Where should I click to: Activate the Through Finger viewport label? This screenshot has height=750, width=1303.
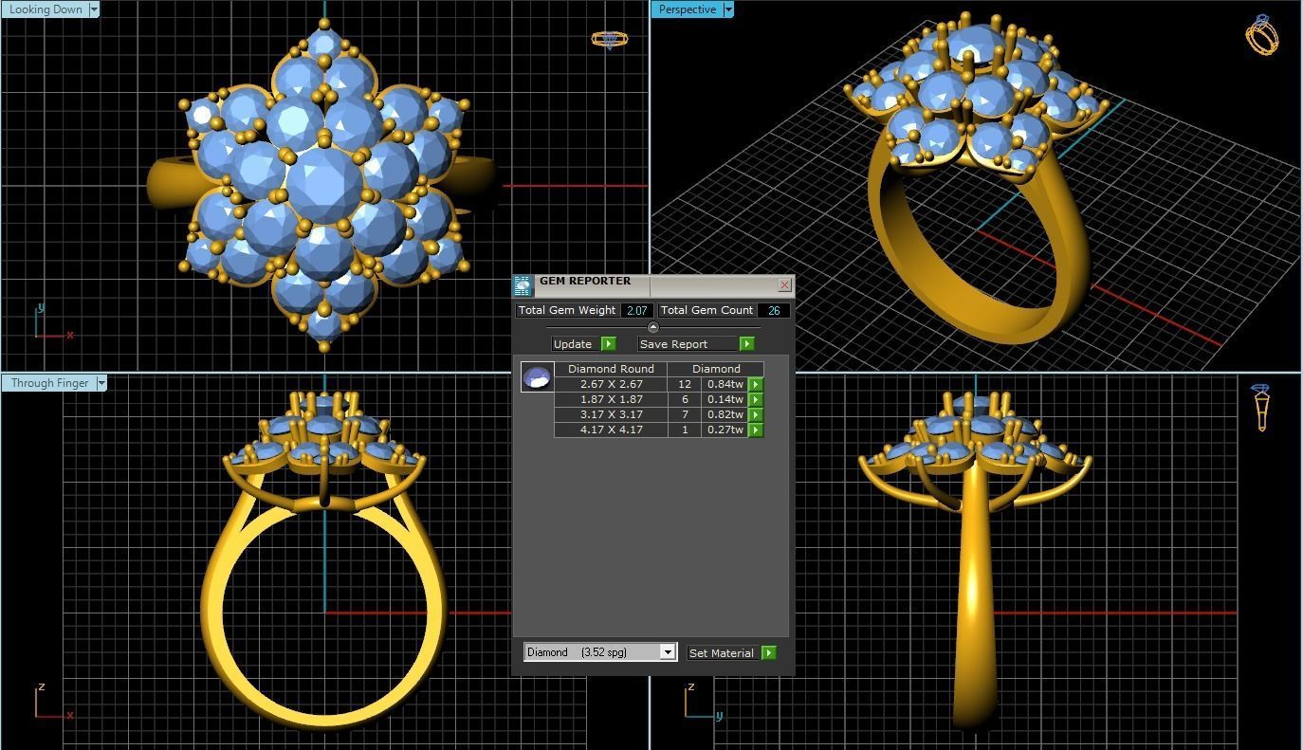click(x=49, y=383)
